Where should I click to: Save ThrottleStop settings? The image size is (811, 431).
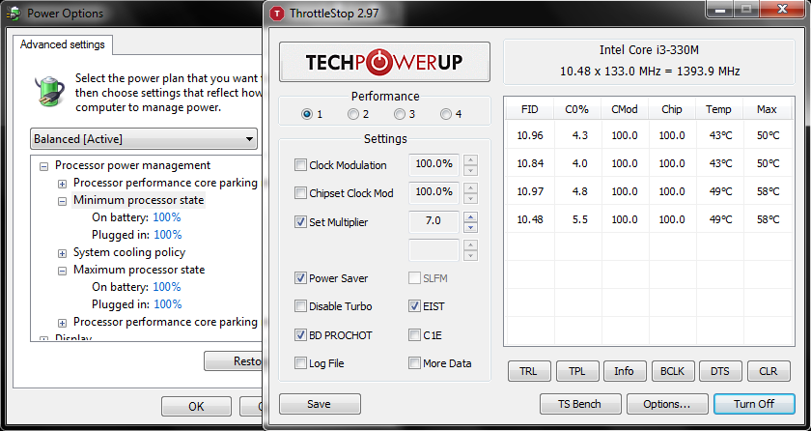(x=320, y=404)
